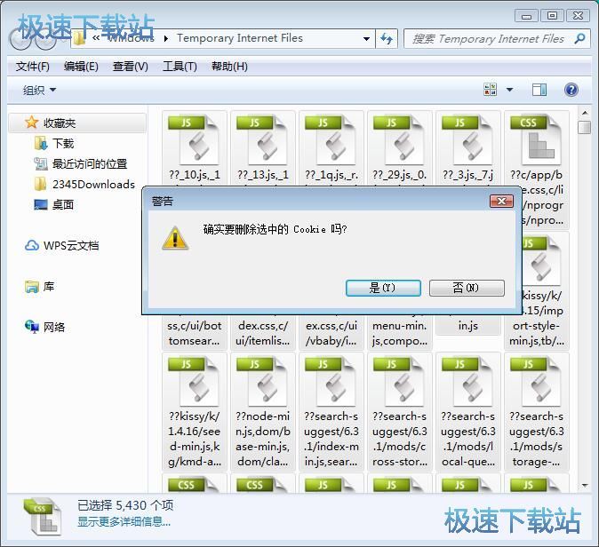Click the file name ort-style-min.js,tb/...
Viewport: 599px width, 547px height.
[x=537, y=333]
